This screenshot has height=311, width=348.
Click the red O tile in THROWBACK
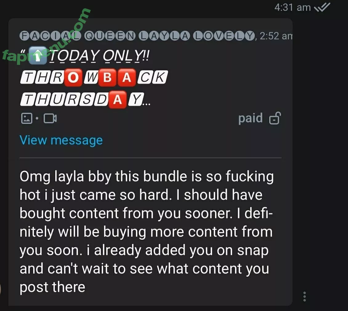(73, 77)
